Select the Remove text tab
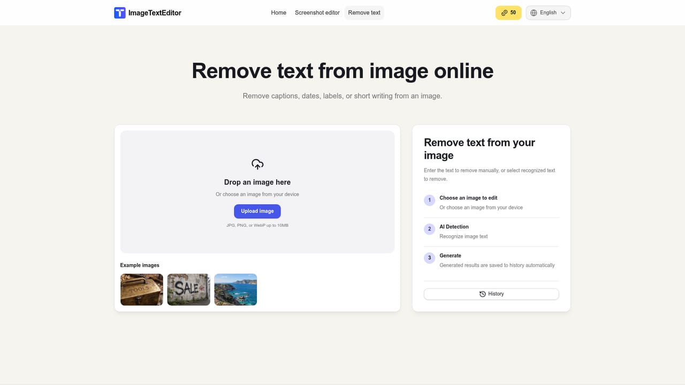 point(364,13)
